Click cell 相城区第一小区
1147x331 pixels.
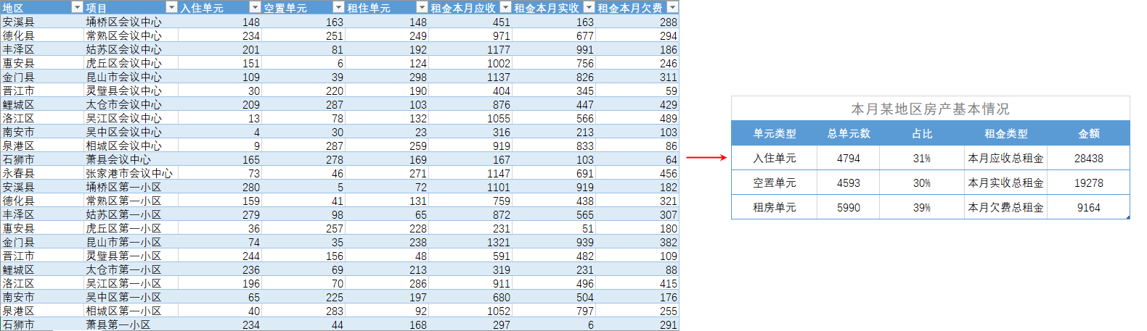131,311
